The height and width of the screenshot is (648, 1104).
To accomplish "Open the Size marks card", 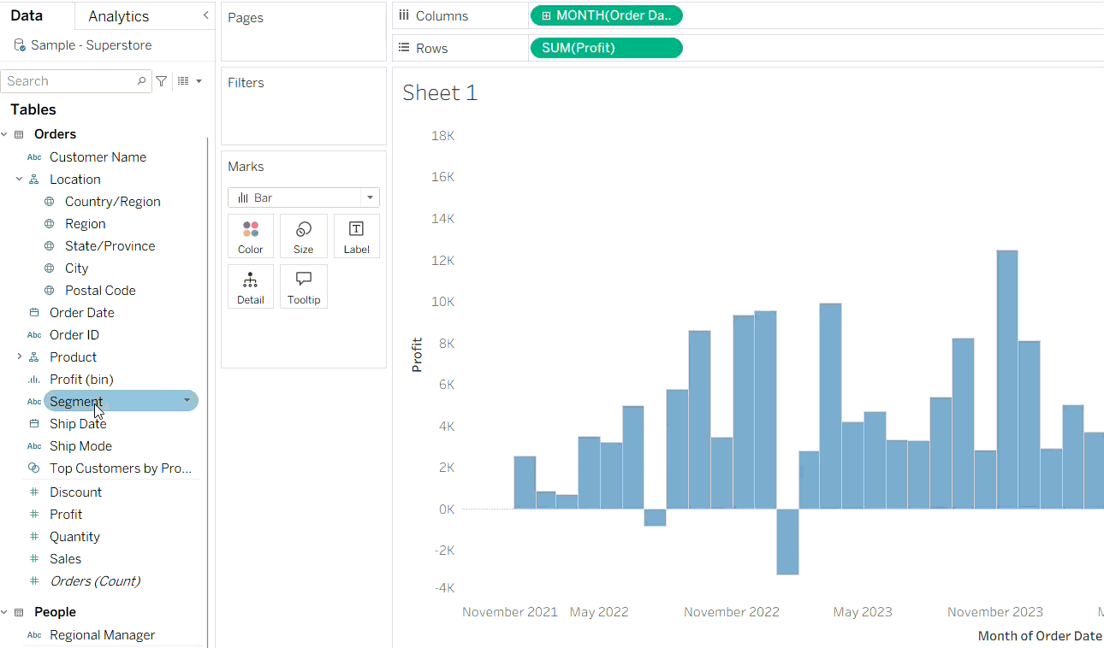I will [x=304, y=236].
